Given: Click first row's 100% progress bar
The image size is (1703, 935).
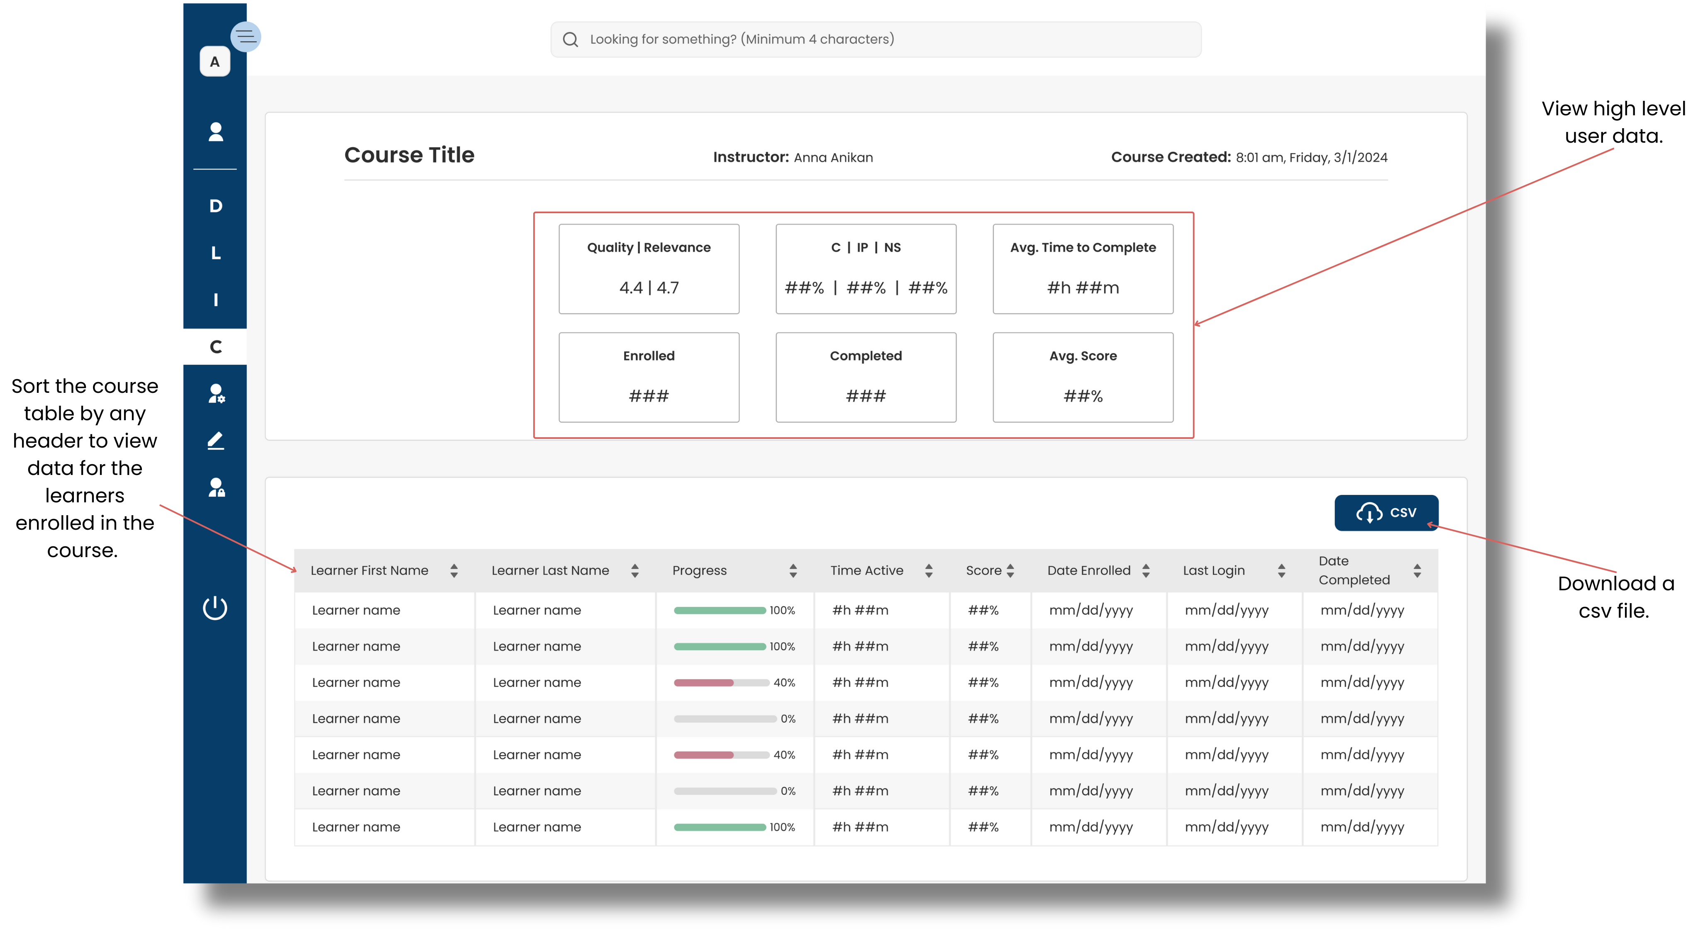Looking at the screenshot, I should (x=719, y=611).
